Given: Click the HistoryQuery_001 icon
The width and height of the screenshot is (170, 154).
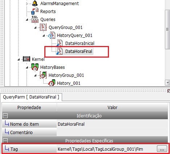Looking at the screenshot, I should 52,35.
